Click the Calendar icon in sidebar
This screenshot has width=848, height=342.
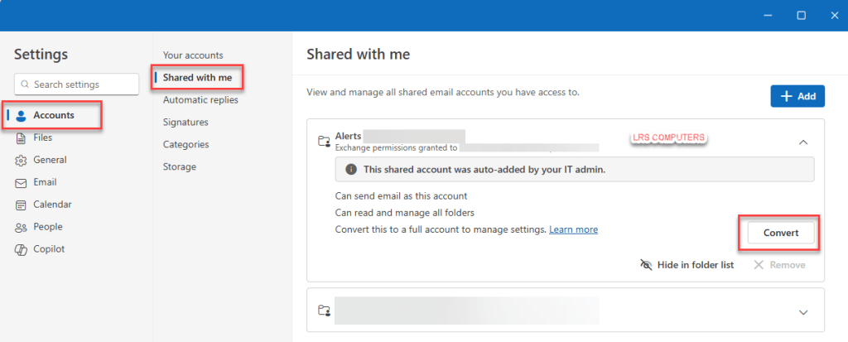coord(22,205)
